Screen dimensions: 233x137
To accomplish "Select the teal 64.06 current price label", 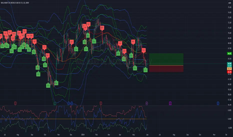I will pyautogui.click(x=229, y=64).
